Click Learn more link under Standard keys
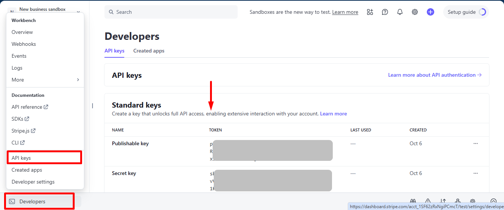Image resolution: width=504 pixels, height=210 pixels. pos(334,114)
